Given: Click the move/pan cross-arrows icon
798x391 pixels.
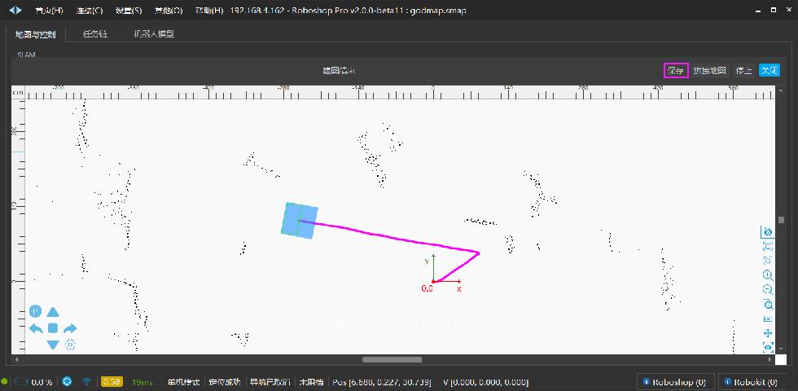Looking at the screenshot, I should 767,332.
